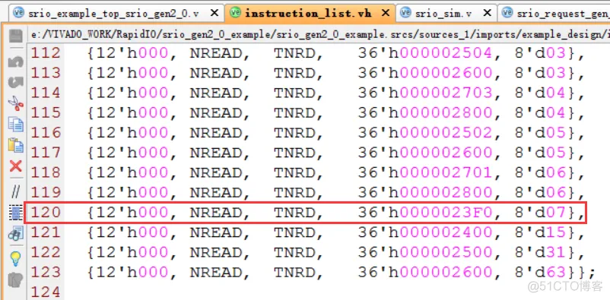Click the value 8'd04 on line 114
This screenshot has height=300, width=610.
click(540, 93)
